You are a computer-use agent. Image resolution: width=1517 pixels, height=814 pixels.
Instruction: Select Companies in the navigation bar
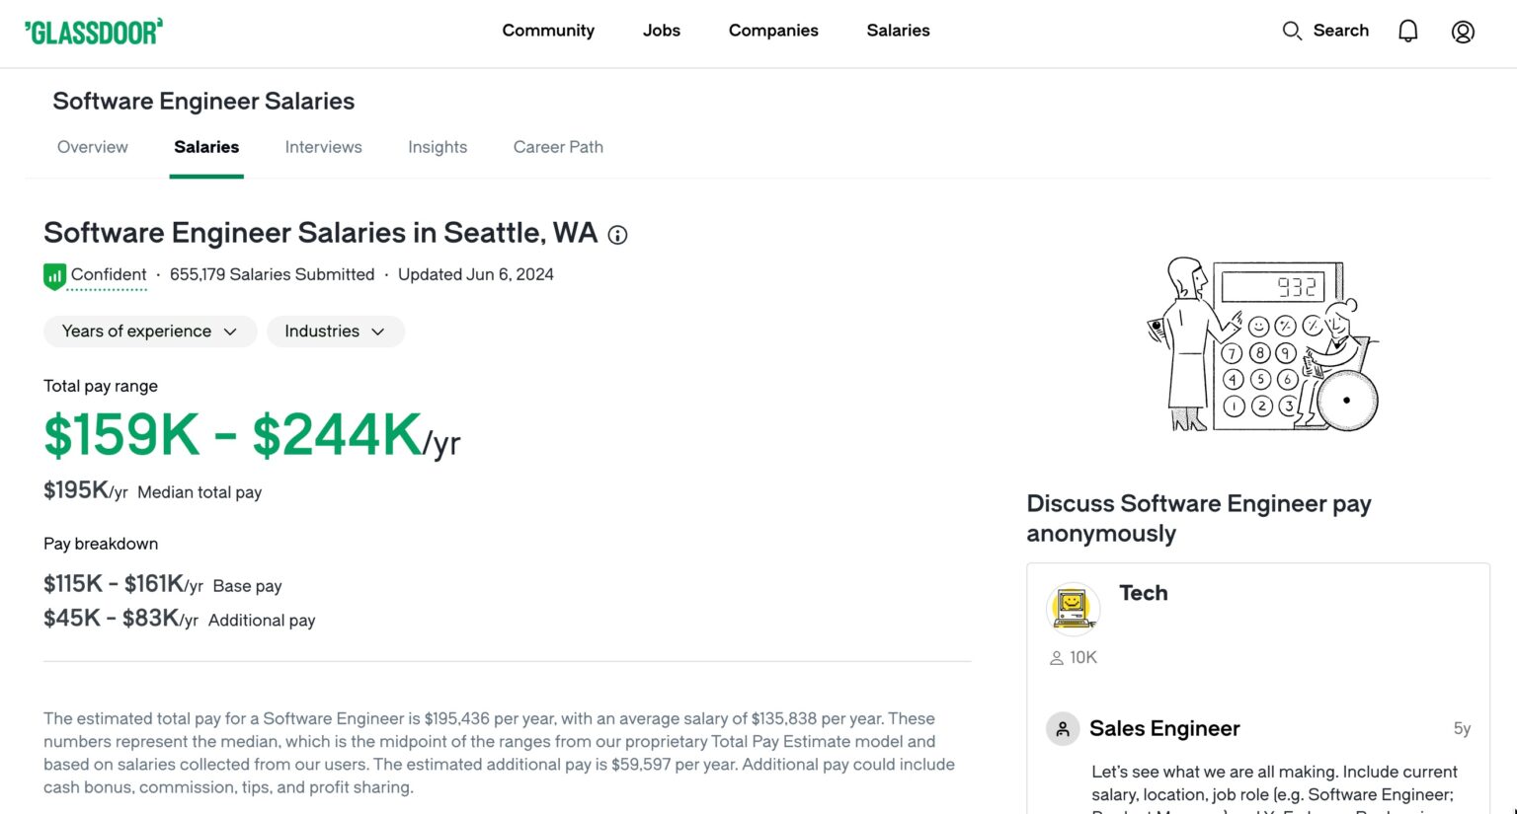tap(773, 31)
